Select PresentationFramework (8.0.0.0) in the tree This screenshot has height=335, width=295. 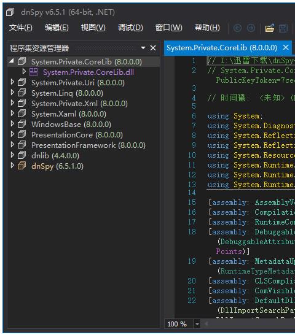88,145
